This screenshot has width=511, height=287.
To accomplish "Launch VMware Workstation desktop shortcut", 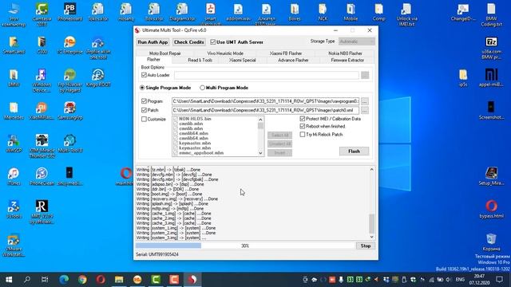I will 14,245.
